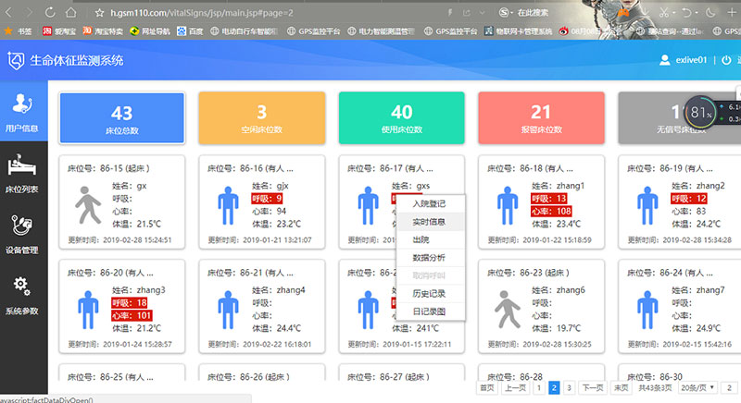Click the power logout icon

click(726, 60)
